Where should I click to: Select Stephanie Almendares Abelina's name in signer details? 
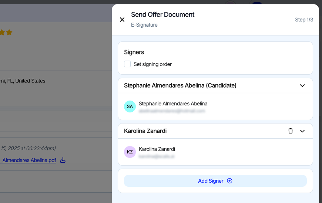(173, 104)
